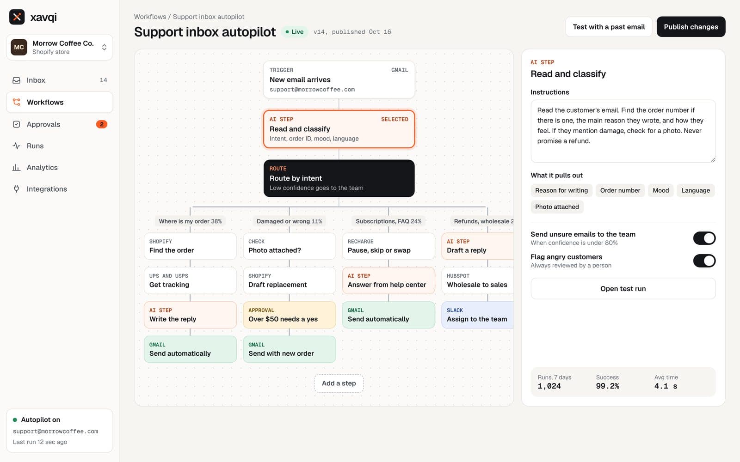The height and width of the screenshot is (462, 740).
Task: Click the Analytics bar chart icon
Action: point(17,167)
